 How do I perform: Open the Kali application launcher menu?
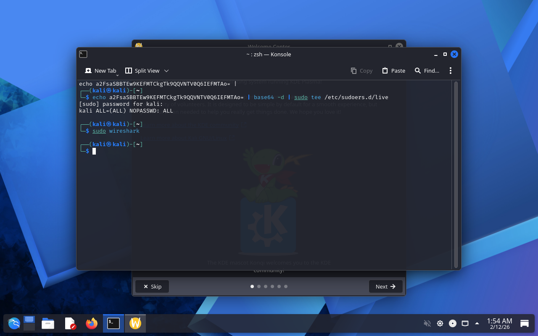[x=14, y=323]
